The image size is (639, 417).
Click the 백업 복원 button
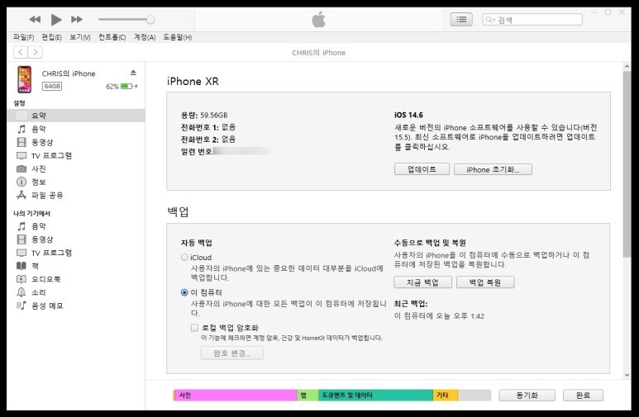tap(485, 282)
